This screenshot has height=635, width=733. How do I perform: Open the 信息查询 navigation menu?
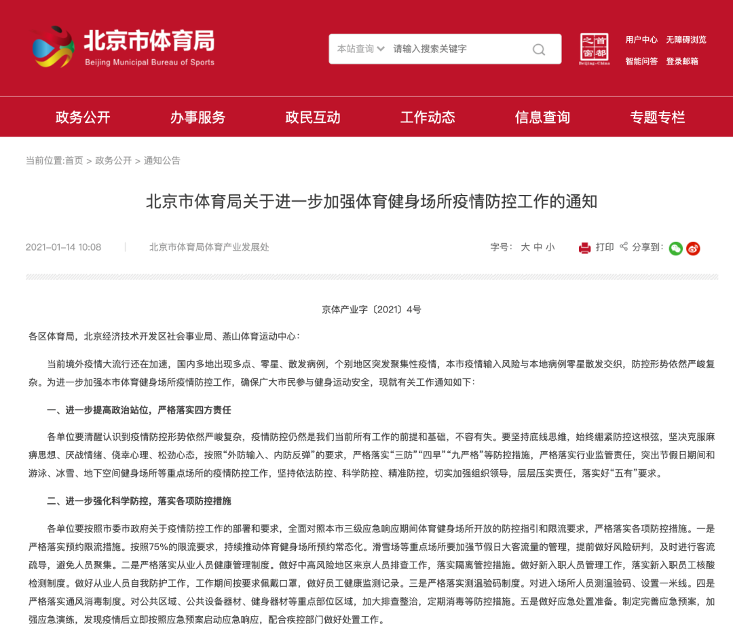tap(542, 117)
